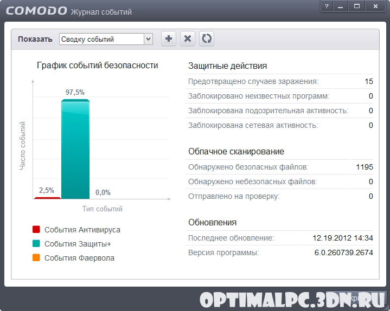Viewport: 390px width, 311px height.
Task: Click the Журнал событий window title
Action: click(101, 12)
